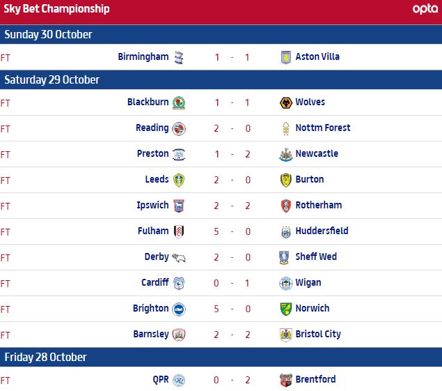Select the Sunday 30 October date header
442x391 pixels.
tap(48, 35)
